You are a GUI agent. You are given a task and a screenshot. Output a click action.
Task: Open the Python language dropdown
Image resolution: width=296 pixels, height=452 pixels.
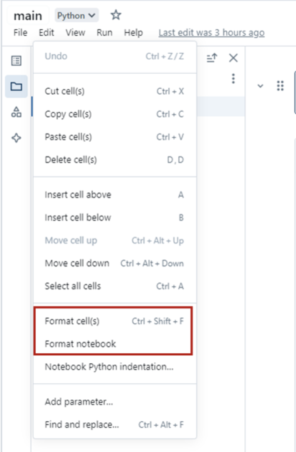coord(76,15)
